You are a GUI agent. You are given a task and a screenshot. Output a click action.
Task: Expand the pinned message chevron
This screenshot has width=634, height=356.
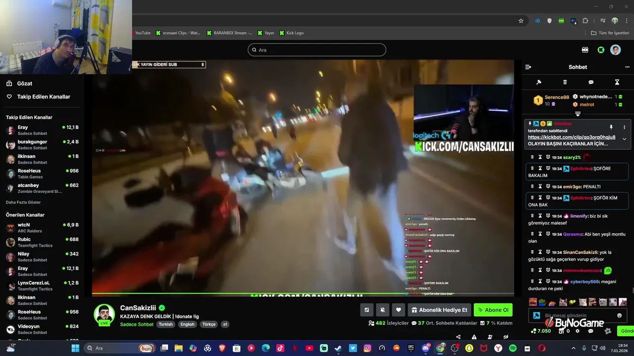[624, 139]
